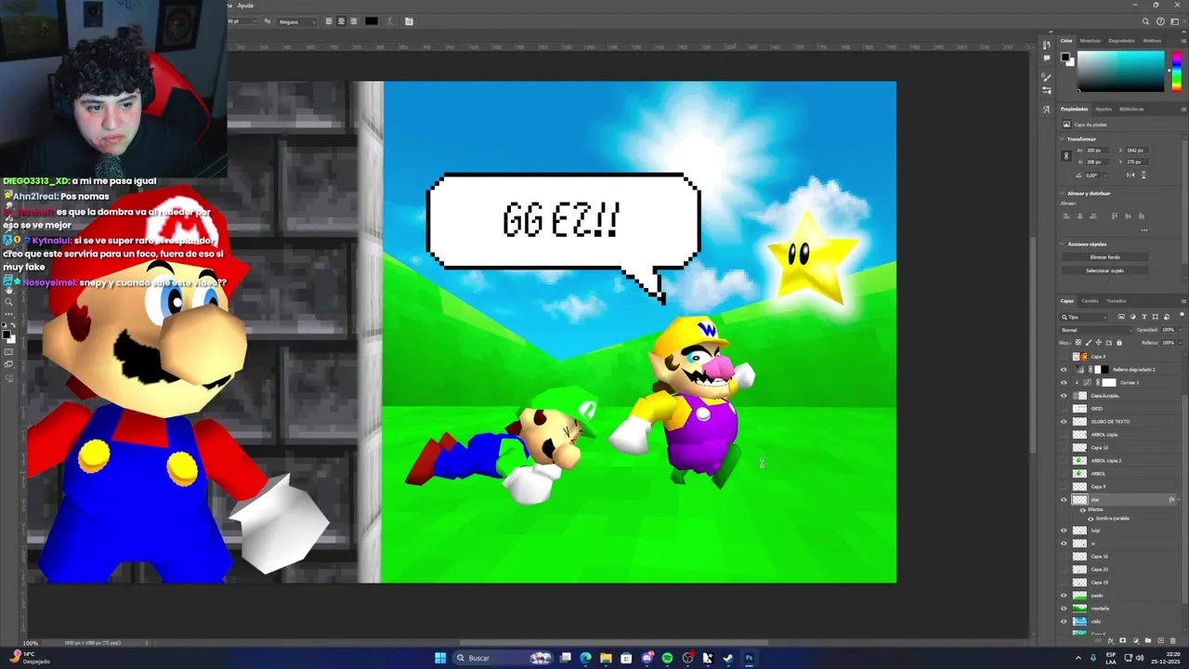The width and height of the screenshot is (1189, 669).
Task: Open the blend mode dropdown showing Normal
Action: click(x=1096, y=330)
